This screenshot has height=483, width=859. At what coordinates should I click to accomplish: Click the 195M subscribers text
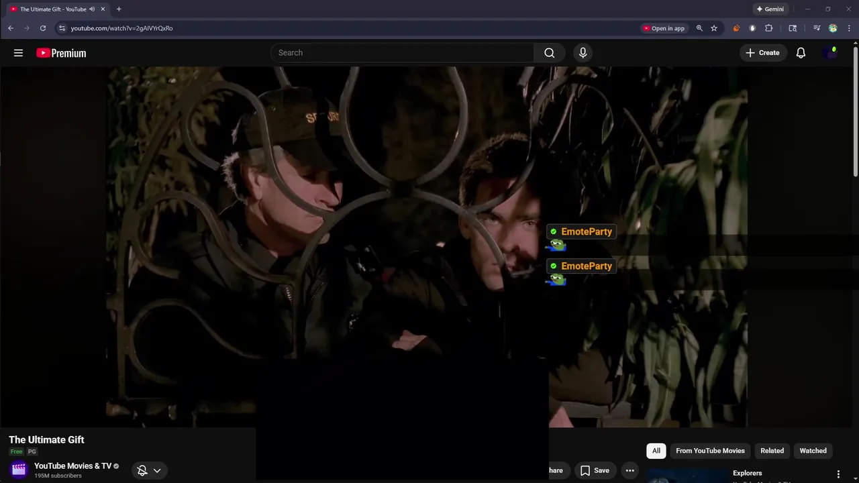58,476
